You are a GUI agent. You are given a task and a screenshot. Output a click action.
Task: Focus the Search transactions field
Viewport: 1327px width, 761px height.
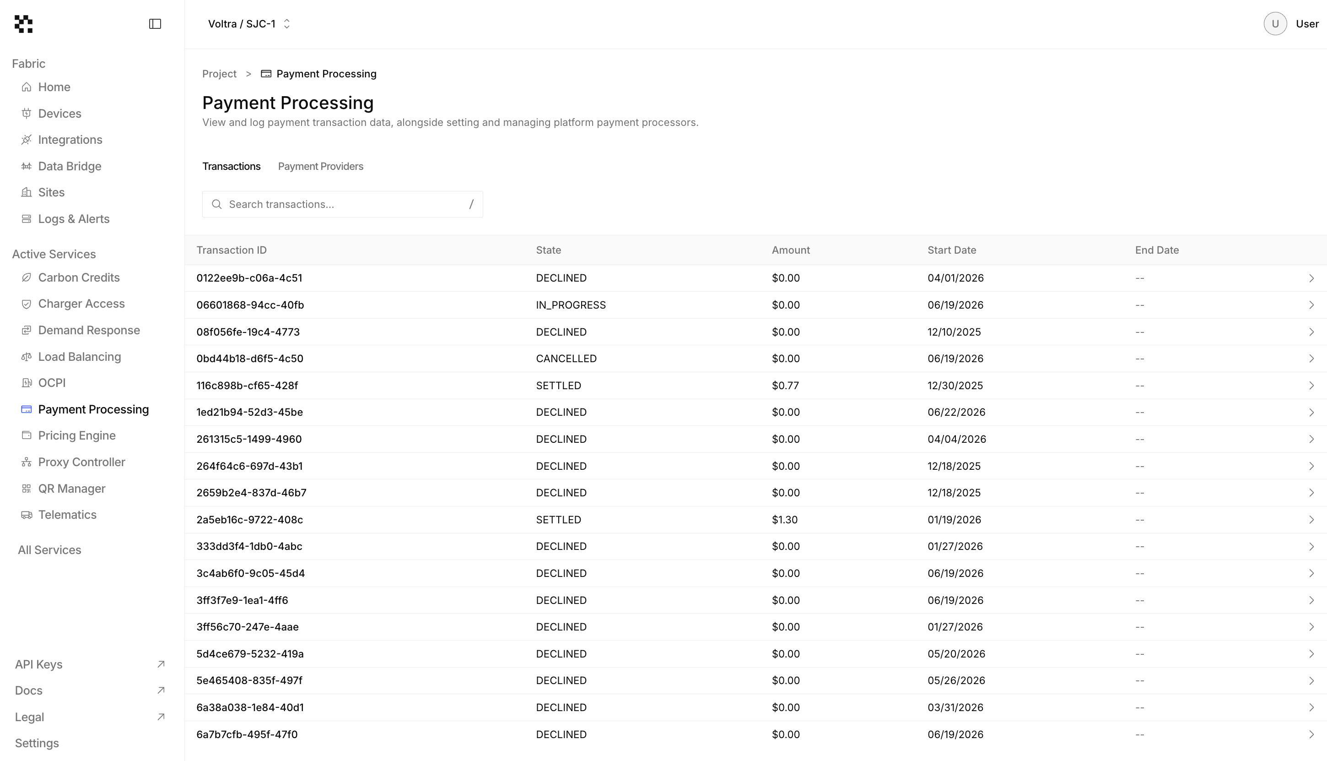tap(343, 204)
